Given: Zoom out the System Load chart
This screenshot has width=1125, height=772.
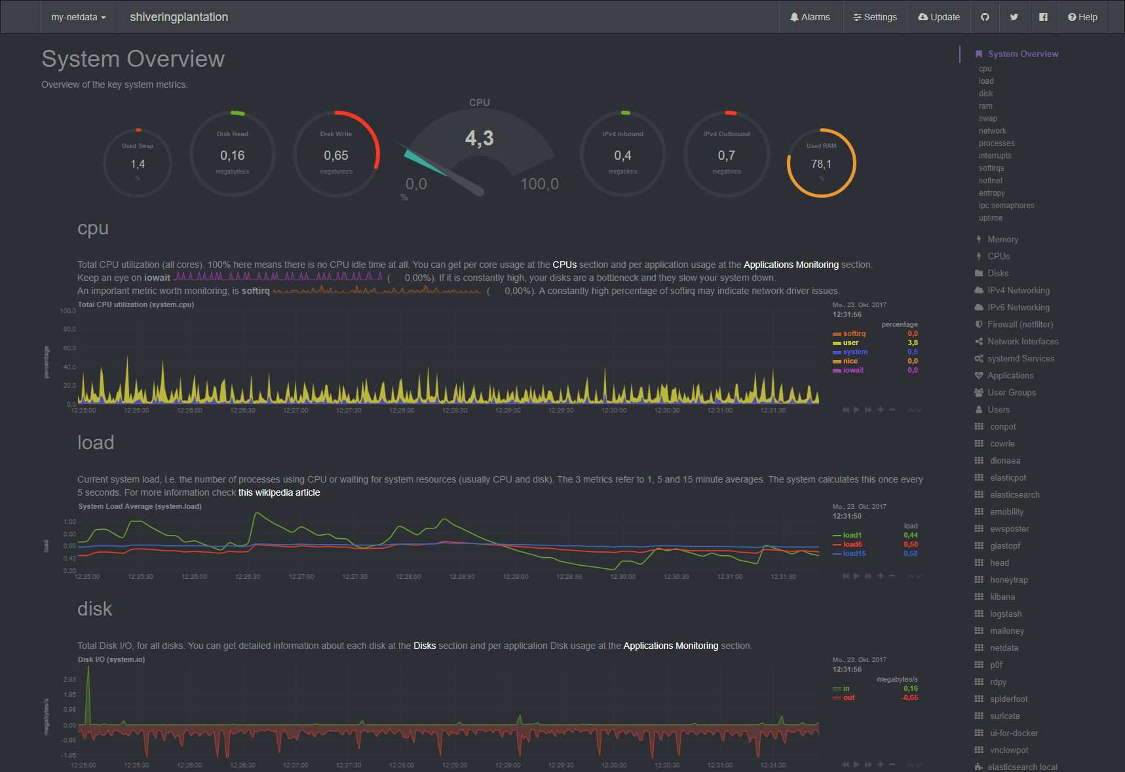Looking at the screenshot, I should 892,576.
